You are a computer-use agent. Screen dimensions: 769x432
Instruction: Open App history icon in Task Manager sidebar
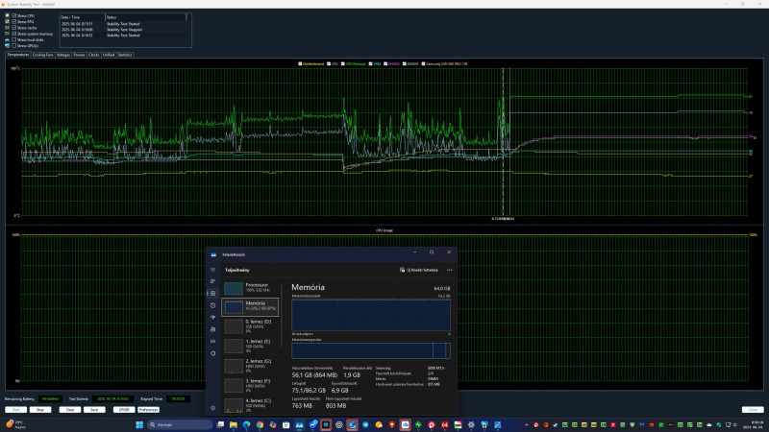212,305
